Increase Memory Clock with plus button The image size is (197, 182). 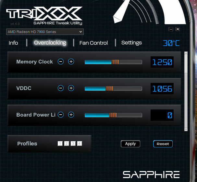(71, 62)
